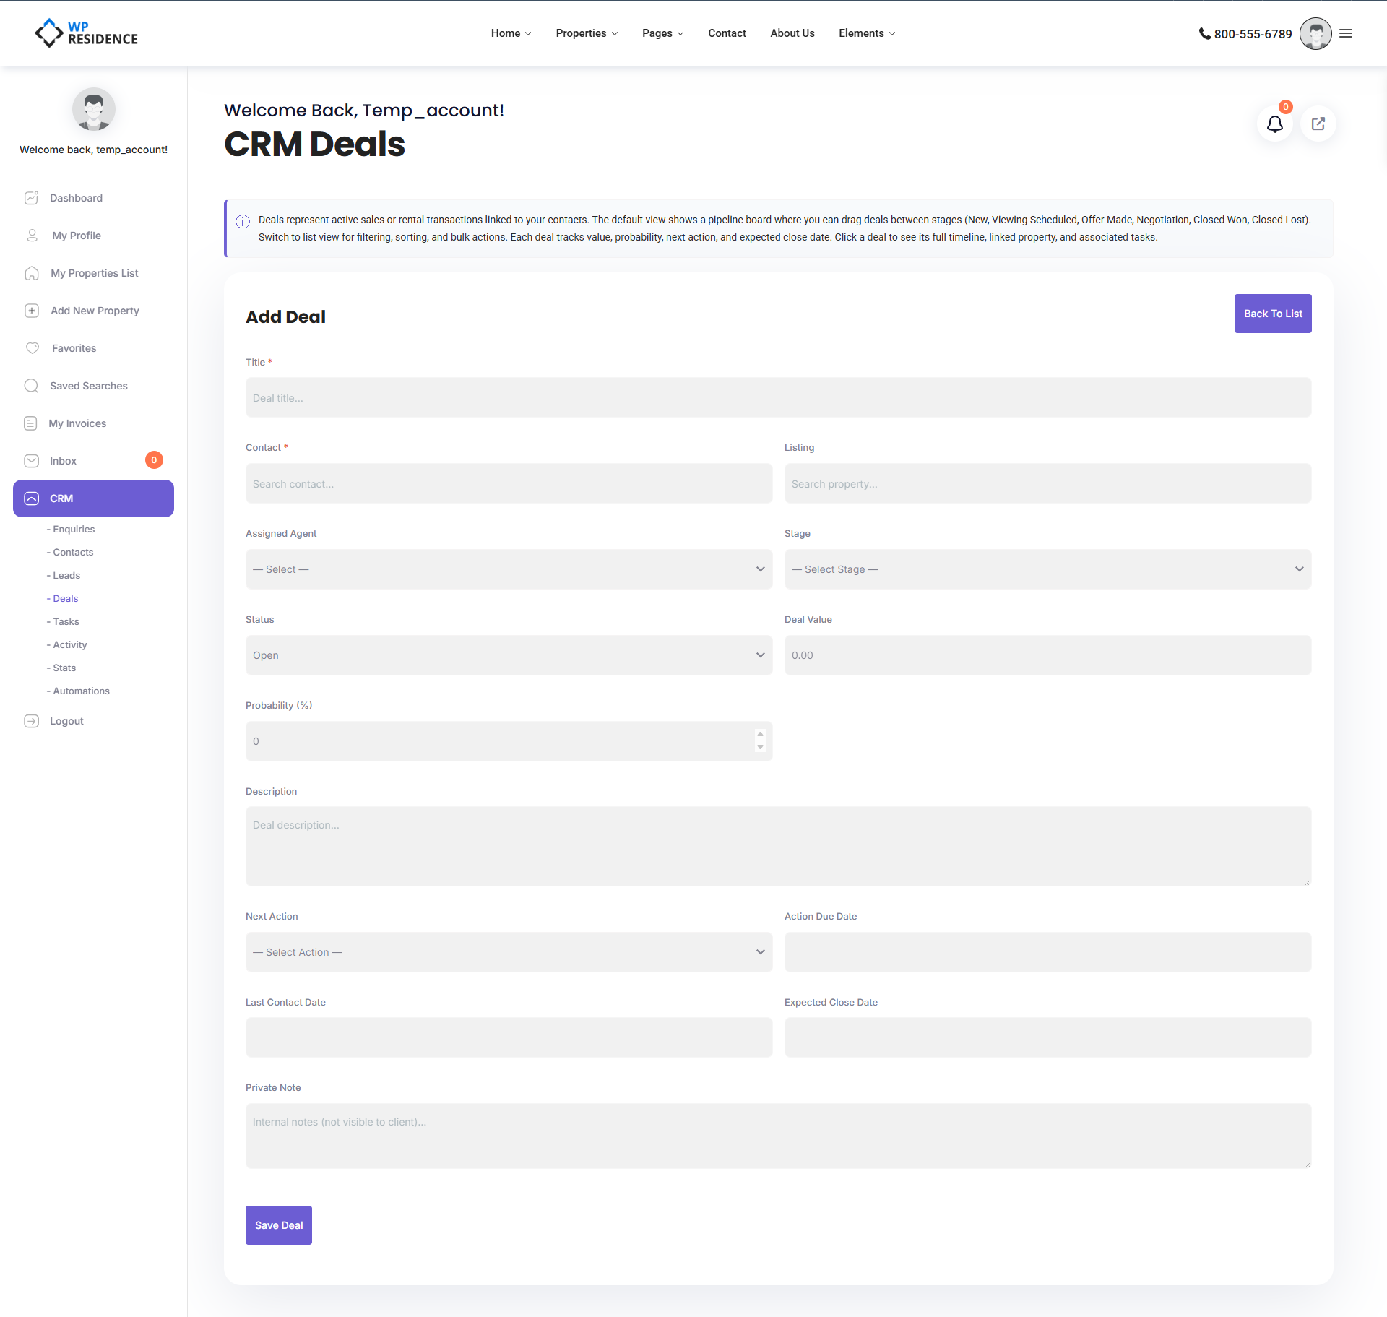Click the Favorites heart icon
Image resolution: width=1387 pixels, height=1317 pixels.
click(32, 348)
